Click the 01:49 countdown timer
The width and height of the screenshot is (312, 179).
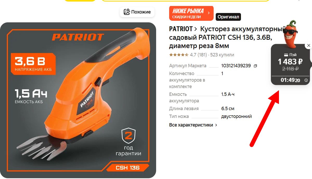tap(290, 80)
